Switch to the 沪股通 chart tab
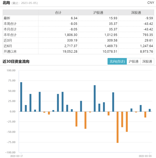 (134, 61)
